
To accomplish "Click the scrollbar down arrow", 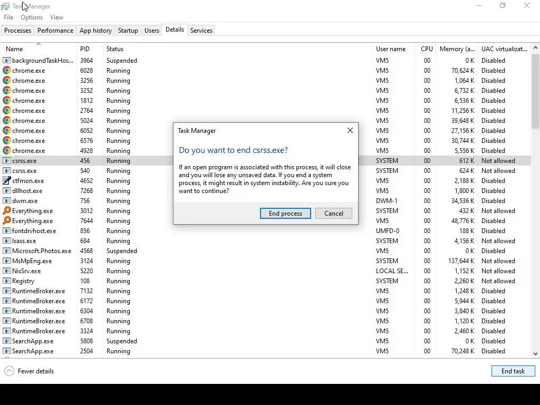I will 536,354.
